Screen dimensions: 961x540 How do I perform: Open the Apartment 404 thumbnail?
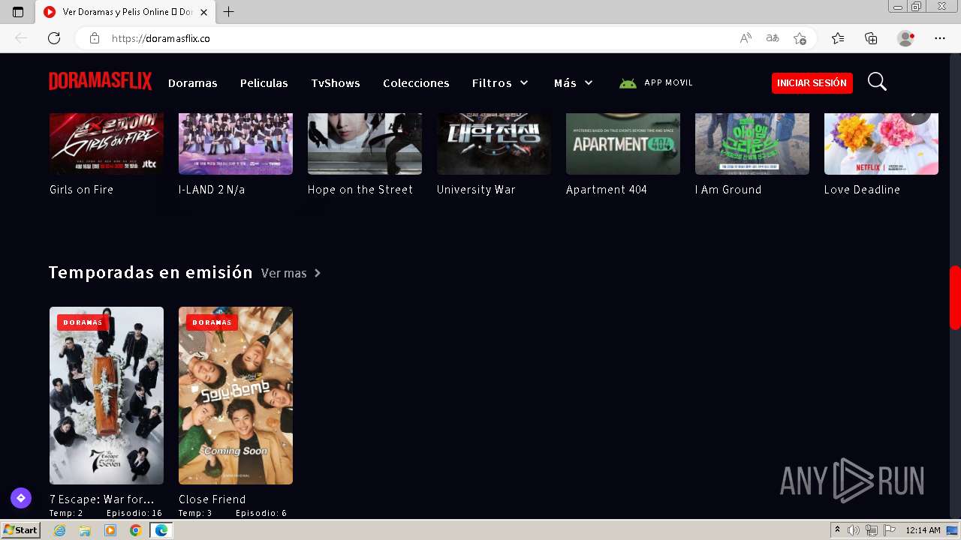point(623,143)
